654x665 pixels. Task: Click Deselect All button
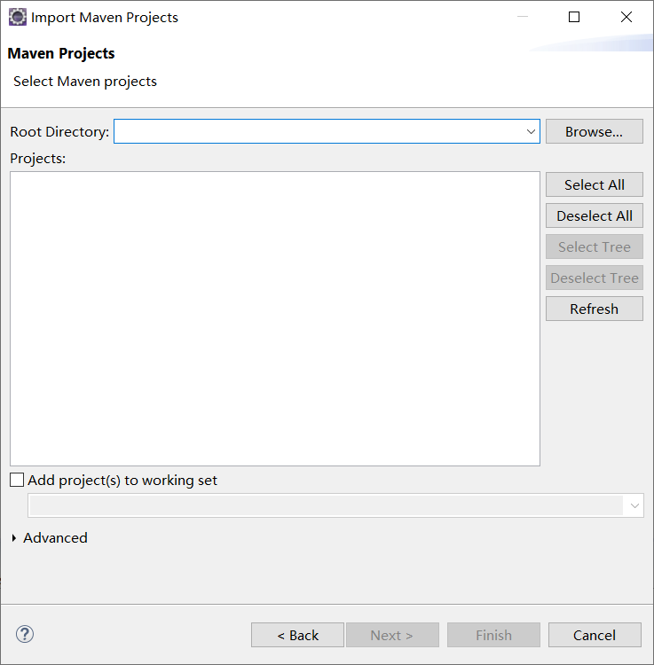click(595, 215)
